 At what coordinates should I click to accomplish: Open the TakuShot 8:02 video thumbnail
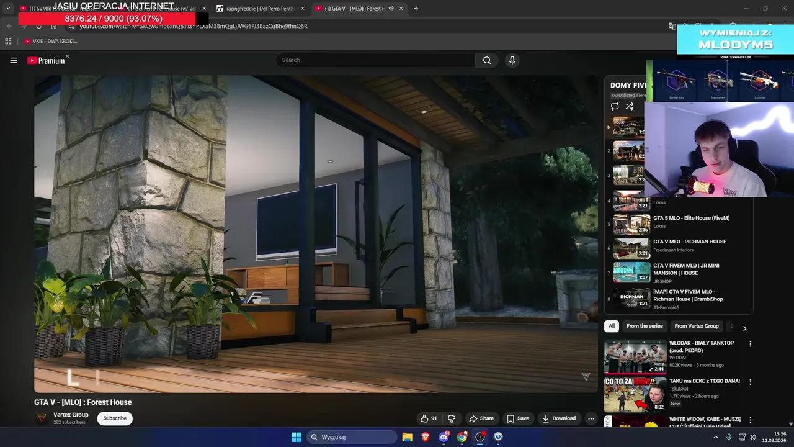point(635,394)
